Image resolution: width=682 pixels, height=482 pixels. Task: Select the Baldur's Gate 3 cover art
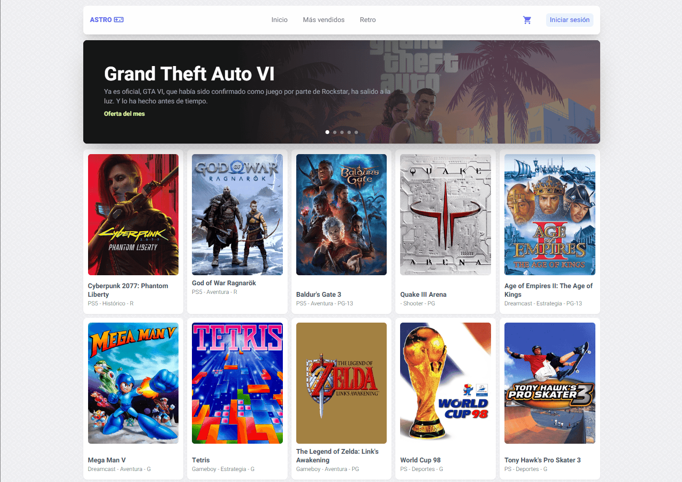(341, 214)
